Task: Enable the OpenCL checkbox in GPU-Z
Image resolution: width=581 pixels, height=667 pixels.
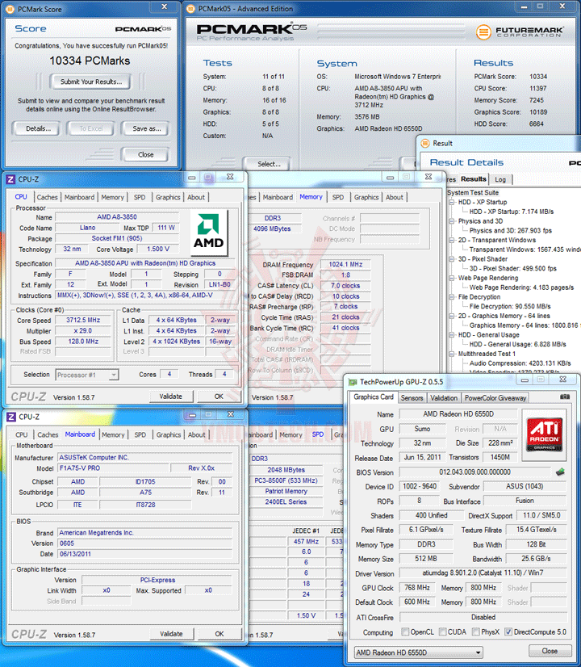Action: 405,631
